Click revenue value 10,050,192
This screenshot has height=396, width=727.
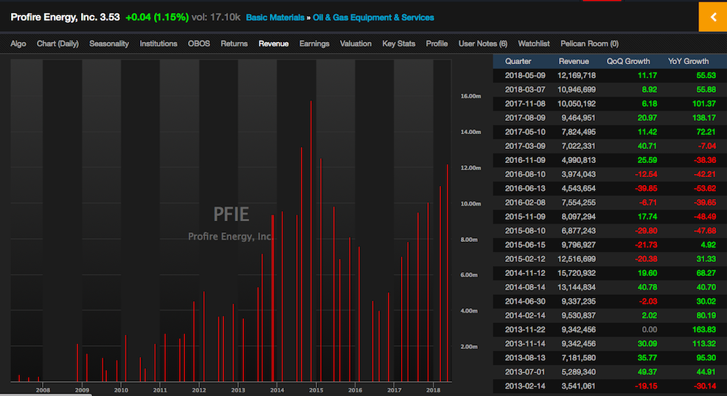pos(577,103)
